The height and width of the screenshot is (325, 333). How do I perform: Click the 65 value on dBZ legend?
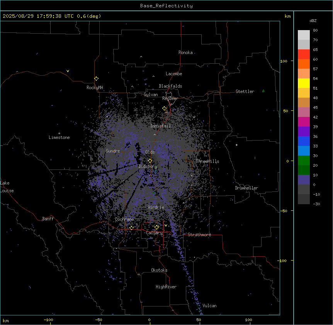(x=315, y=50)
